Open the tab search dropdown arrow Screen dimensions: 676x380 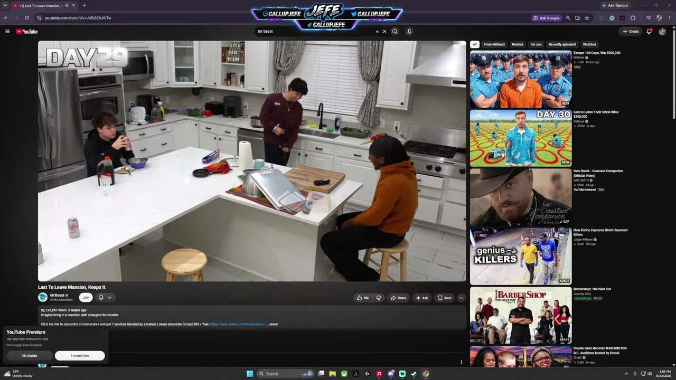click(x=5, y=5)
